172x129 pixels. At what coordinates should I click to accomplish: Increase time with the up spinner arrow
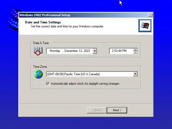135,50
